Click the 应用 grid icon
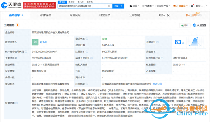Viewport: 210px width, 122px height. tap(131, 6)
